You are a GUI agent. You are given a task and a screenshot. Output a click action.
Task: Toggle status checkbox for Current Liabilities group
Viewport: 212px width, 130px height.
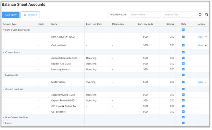183,89
